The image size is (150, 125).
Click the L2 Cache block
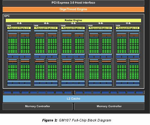click(x=74, y=98)
